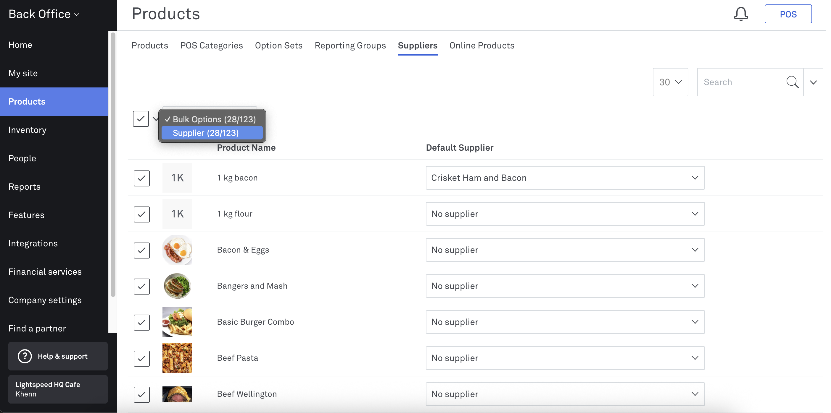This screenshot has width=831, height=413.
Task: Open the 1 kg bacon supplier dropdown
Action: click(x=565, y=178)
